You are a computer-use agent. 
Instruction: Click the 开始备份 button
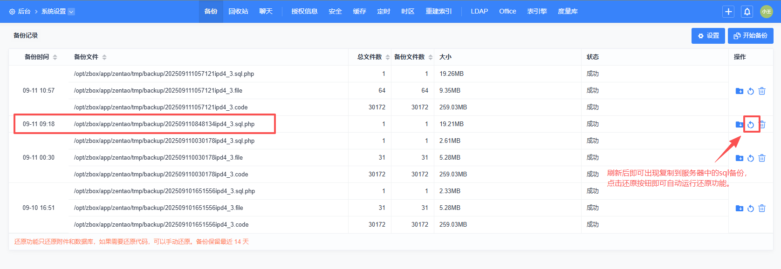(751, 36)
